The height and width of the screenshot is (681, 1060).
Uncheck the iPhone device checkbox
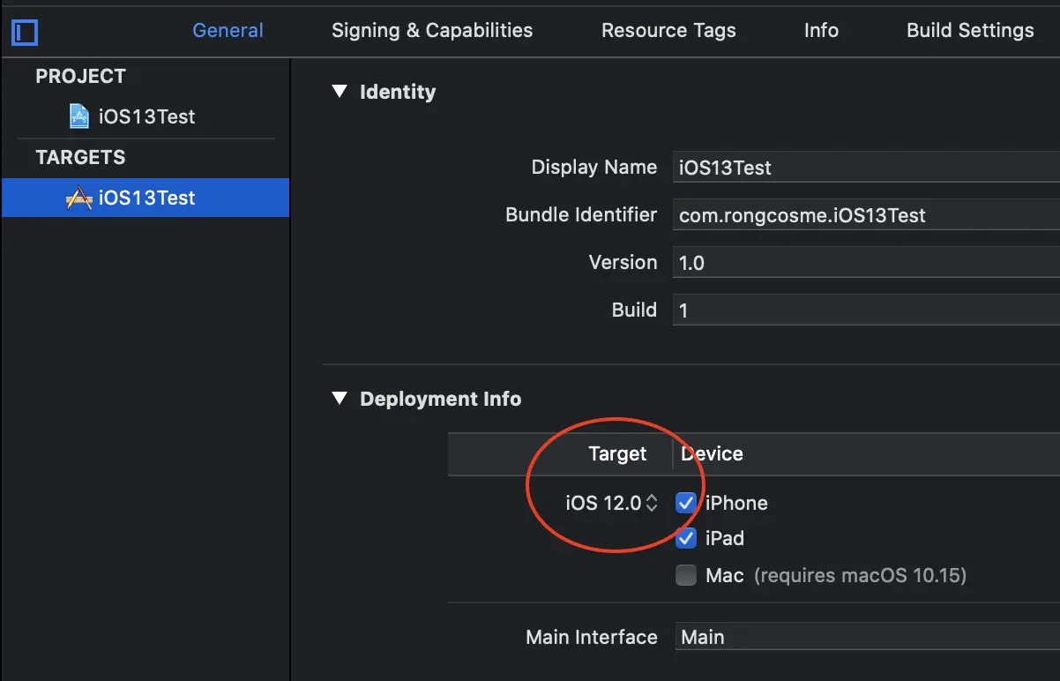(x=686, y=503)
